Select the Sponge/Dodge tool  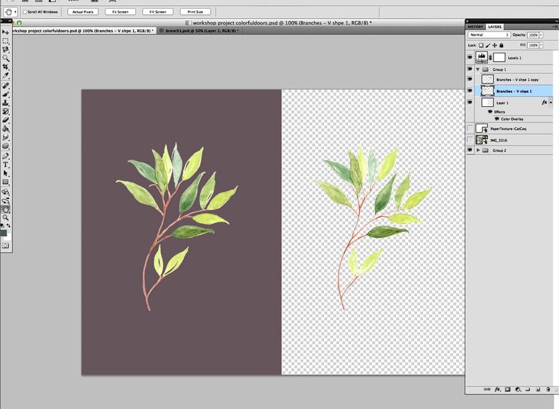(x=6, y=145)
